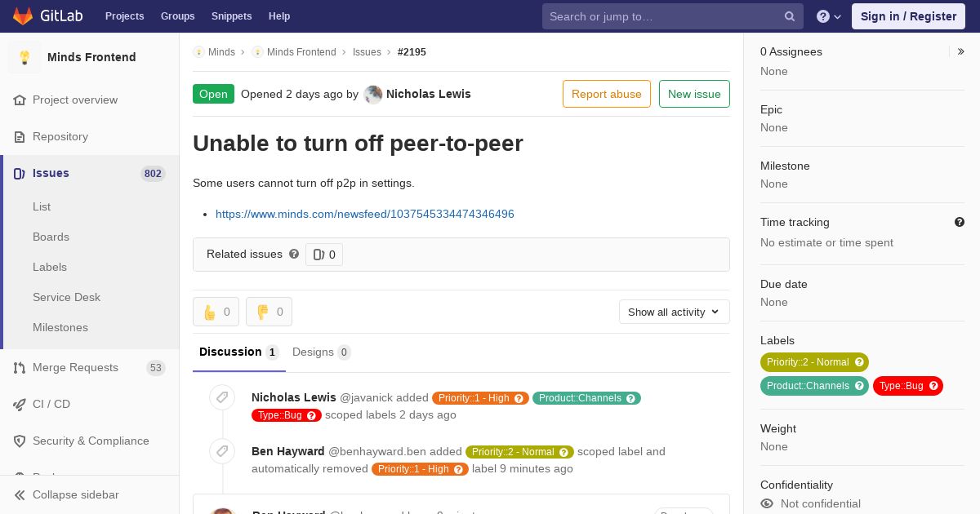The image size is (980, 514).
Task: Click the Merge Requests count badge 53
Action: pos(156,368)
